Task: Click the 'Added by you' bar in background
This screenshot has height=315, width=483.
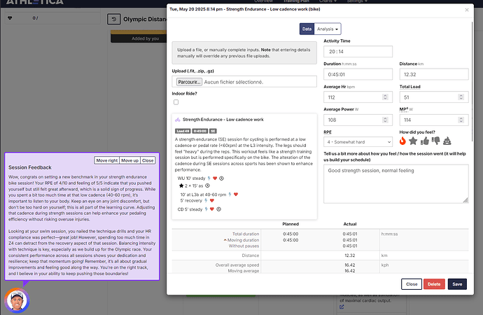Action: click(x=139, y=38)
